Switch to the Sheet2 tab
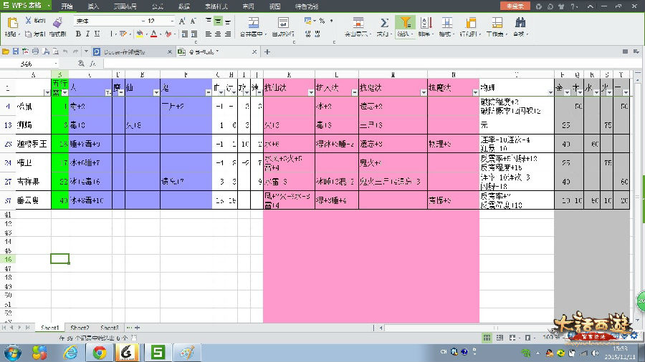645x362 pixels. point(80,328)
